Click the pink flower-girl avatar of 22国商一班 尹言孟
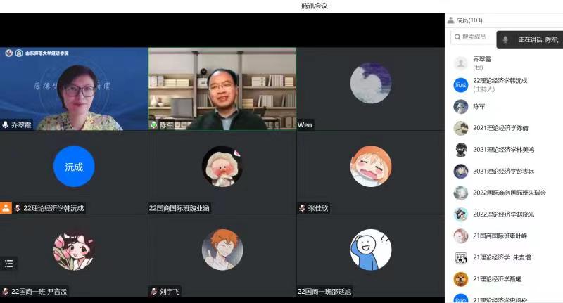 click(74, 250)
